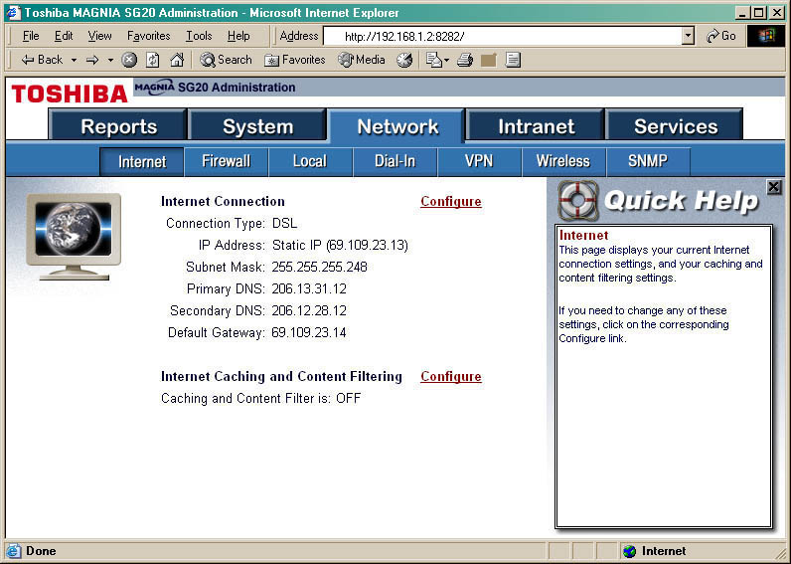The height and width of the screenshot is (564, 791).
Task: Open the SNMP sub-tab
Action: [x=648, y=161]
